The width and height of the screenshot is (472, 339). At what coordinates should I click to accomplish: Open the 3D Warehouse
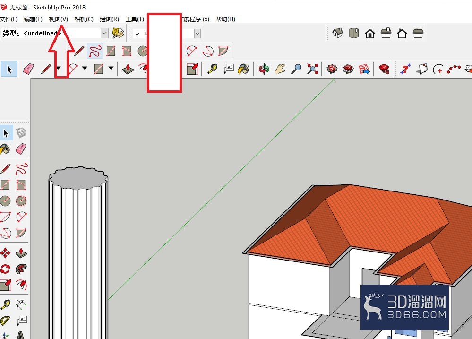tap(332, 69)
